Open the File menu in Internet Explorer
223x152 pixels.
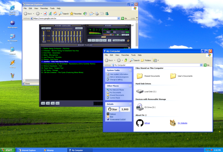[x=25, y=8]
